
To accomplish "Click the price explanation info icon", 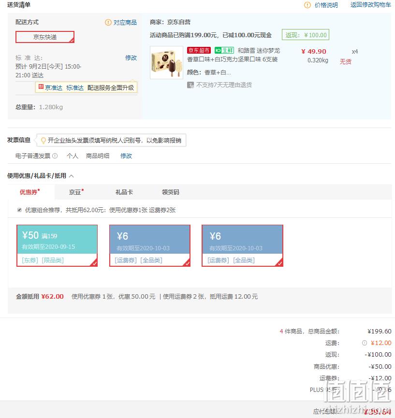I will 307,5.
